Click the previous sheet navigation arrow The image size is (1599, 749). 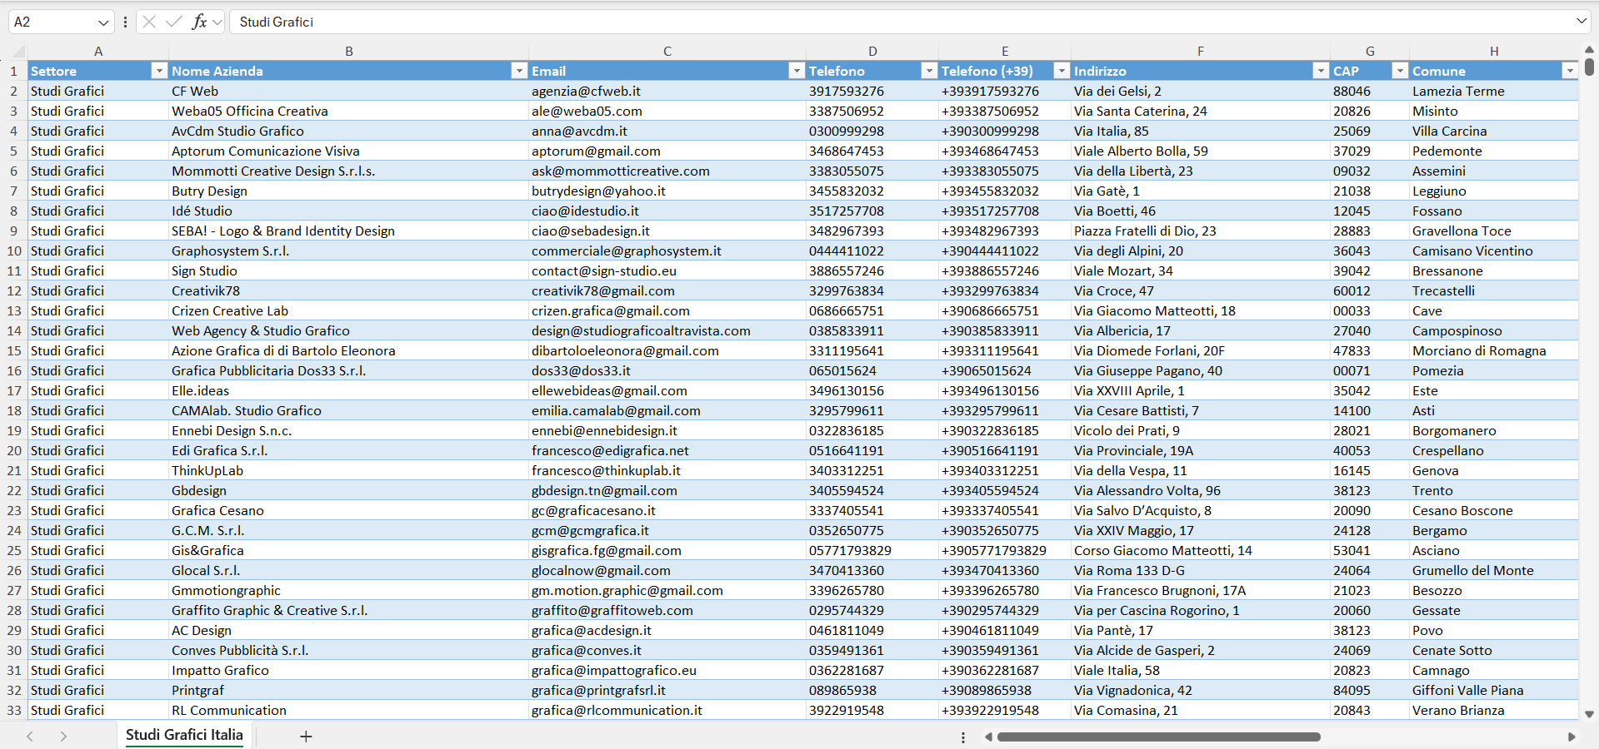click(x=30, y=737)
